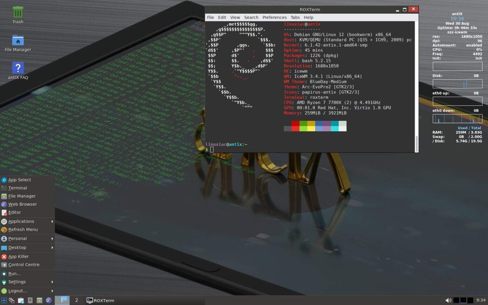This screenshot has width=488, height=305.
Task: Click Refresh Menu in the start menu
Action: coord(24,229)
